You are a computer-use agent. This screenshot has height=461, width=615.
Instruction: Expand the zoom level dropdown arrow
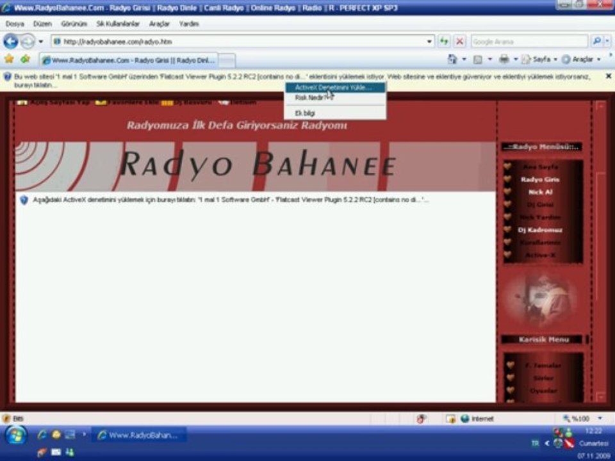600,419
